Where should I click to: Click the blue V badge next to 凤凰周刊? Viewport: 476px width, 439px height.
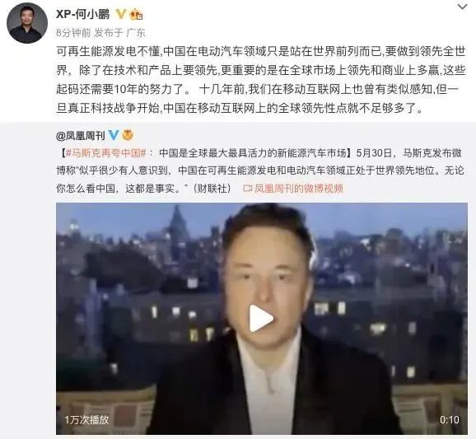113,135
